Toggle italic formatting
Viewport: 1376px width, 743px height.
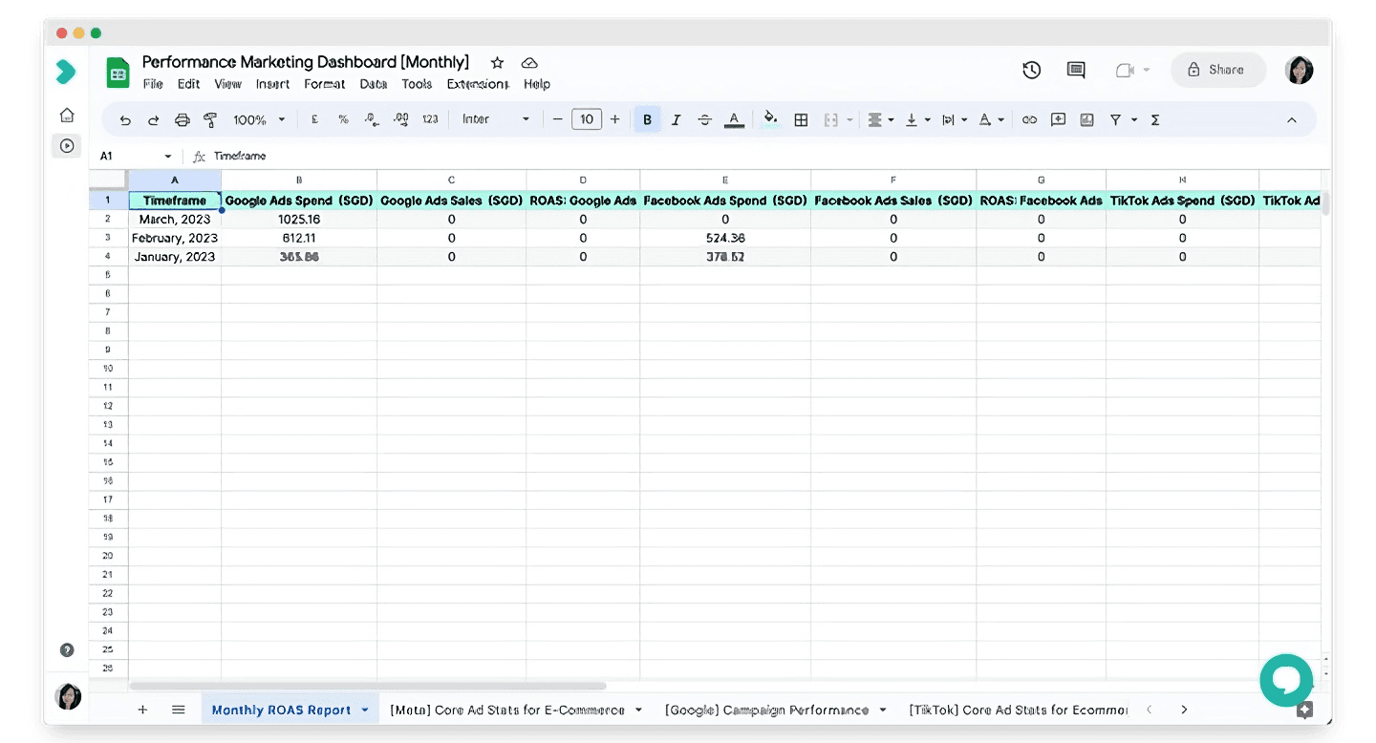coord(676,119)
